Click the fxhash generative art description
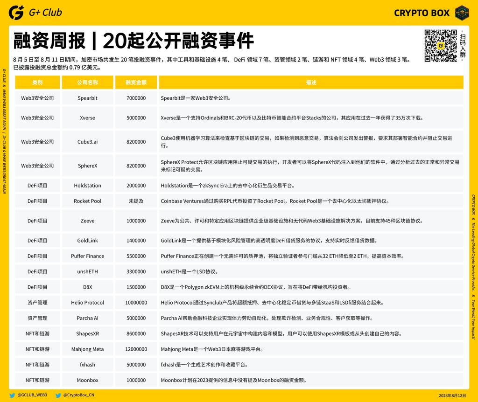This screenshot has height=402, width=478. (x=204, y=365)
